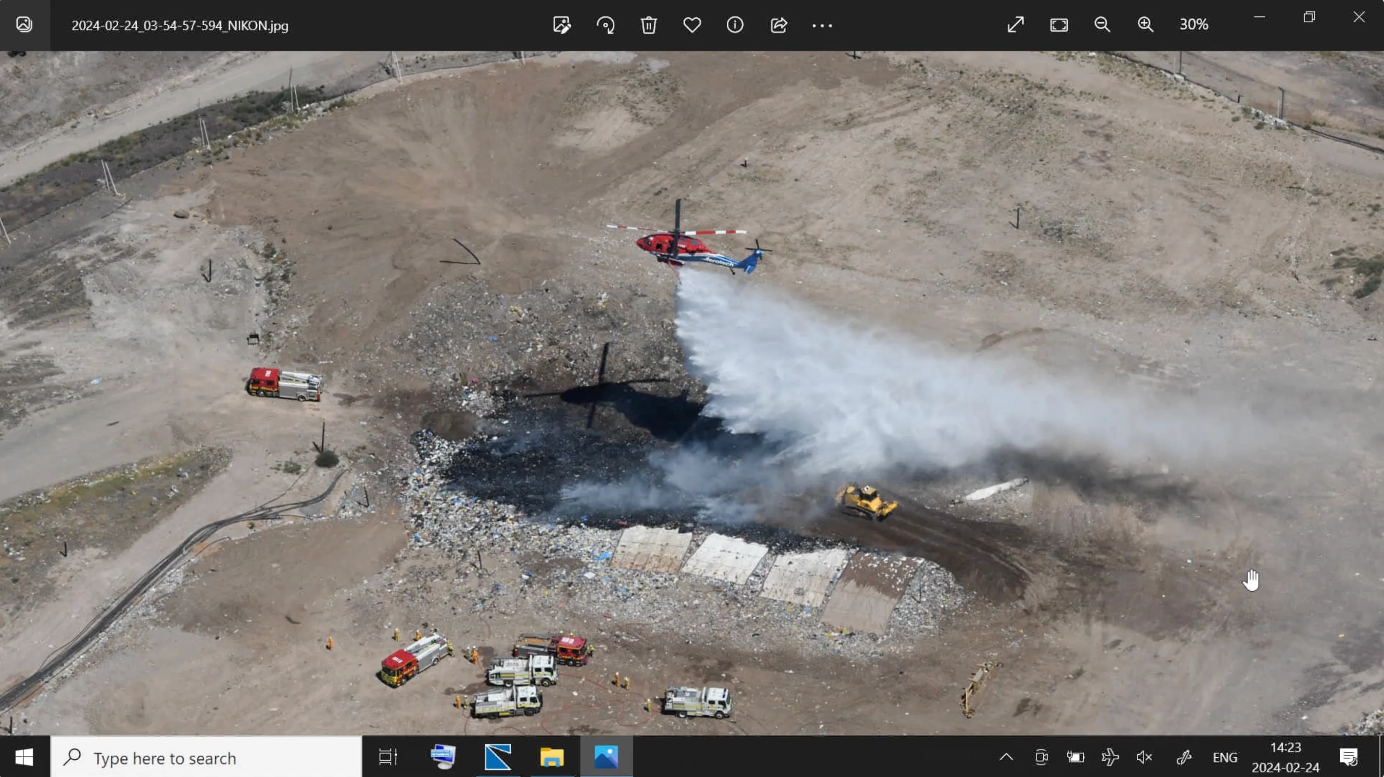Rotate the photo clockwise
Screen dimensions: 1384x777
605,25
